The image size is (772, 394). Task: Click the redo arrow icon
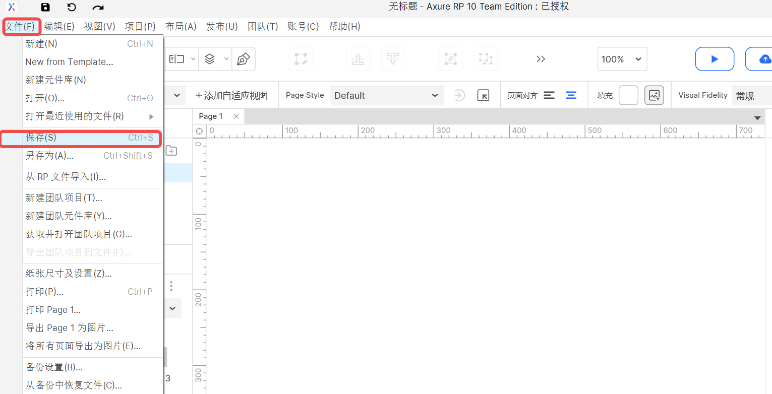(x=98, y=7)
